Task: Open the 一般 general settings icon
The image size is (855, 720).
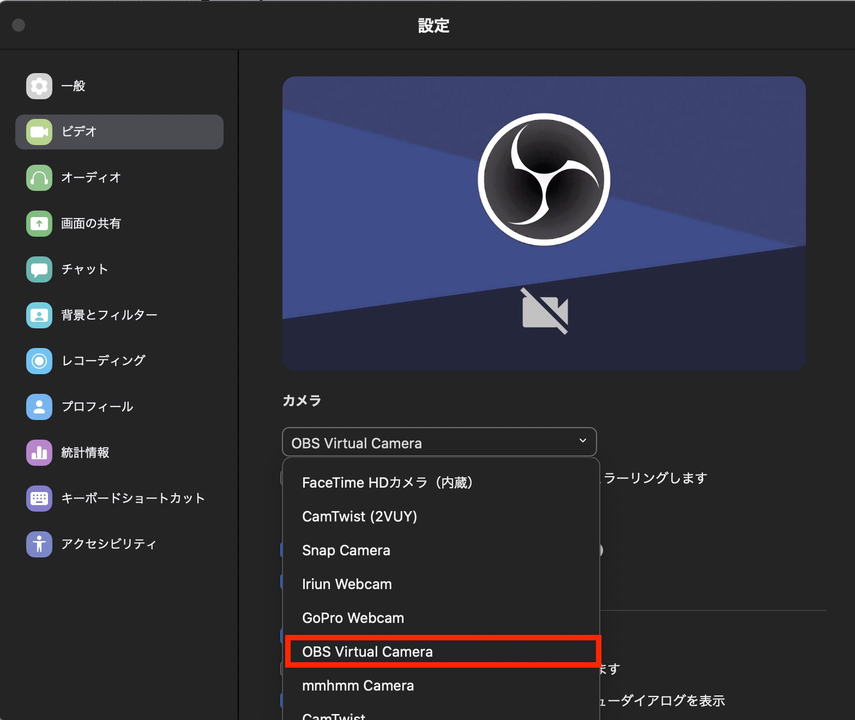Action: coord(39,86)
